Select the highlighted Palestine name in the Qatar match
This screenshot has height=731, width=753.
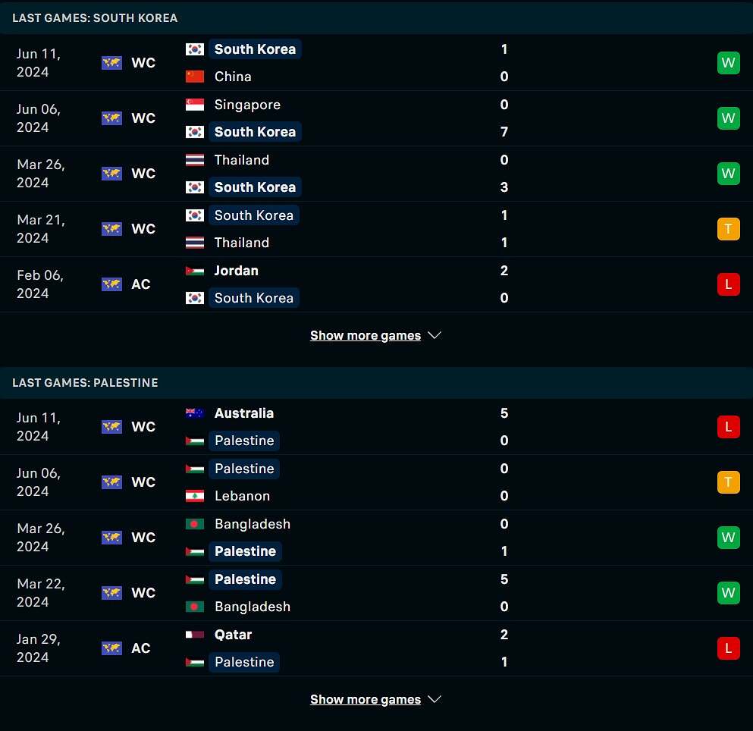[x=244, y=662]
